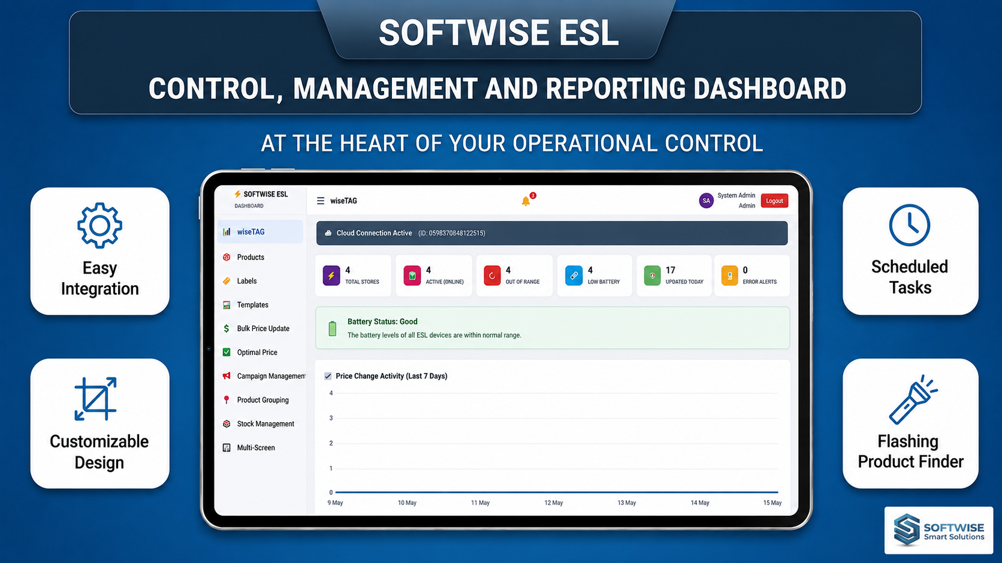This screenshot has width=1002, height=563.
Task: Click the Easy Integration gear icon
Action: 99,225
